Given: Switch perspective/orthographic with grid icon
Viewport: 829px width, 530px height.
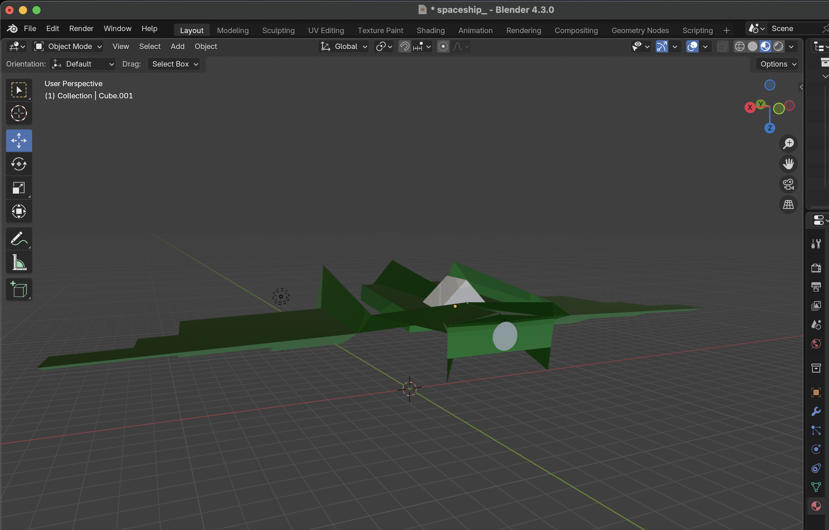Looking at the screenshot, I should click(x=788, y=204).
